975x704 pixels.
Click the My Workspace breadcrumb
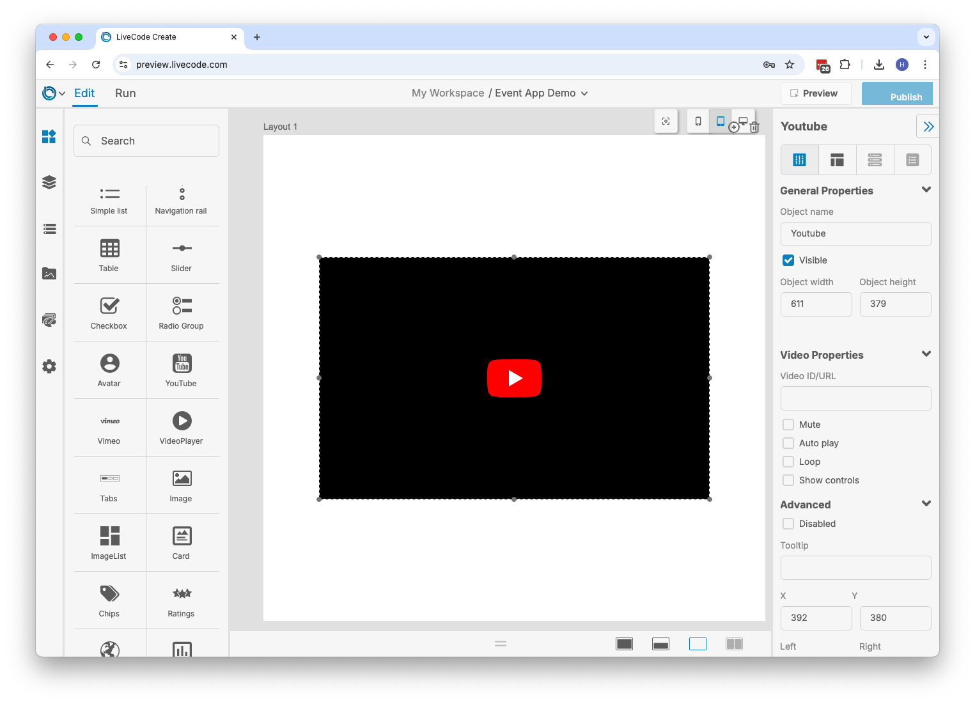(448, 93)
